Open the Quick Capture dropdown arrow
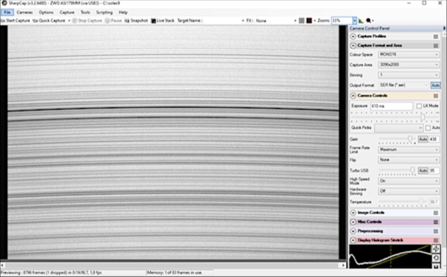This screenshot has width=447, height=277. point(69,20)
